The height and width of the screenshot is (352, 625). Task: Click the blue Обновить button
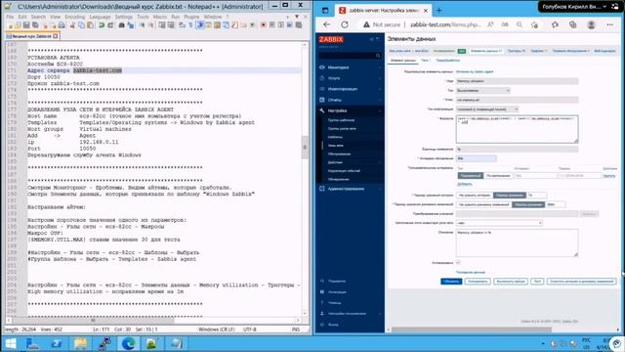[x=451, y=282]
